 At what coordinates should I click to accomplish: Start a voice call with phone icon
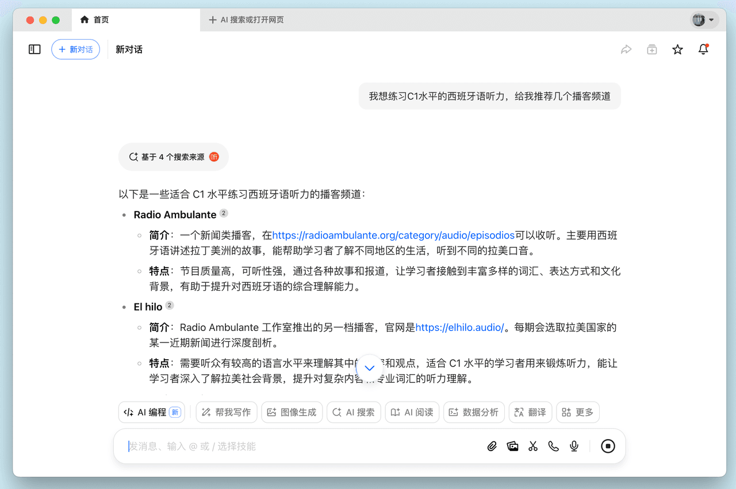pyautogui.click(x=553, y=446)
